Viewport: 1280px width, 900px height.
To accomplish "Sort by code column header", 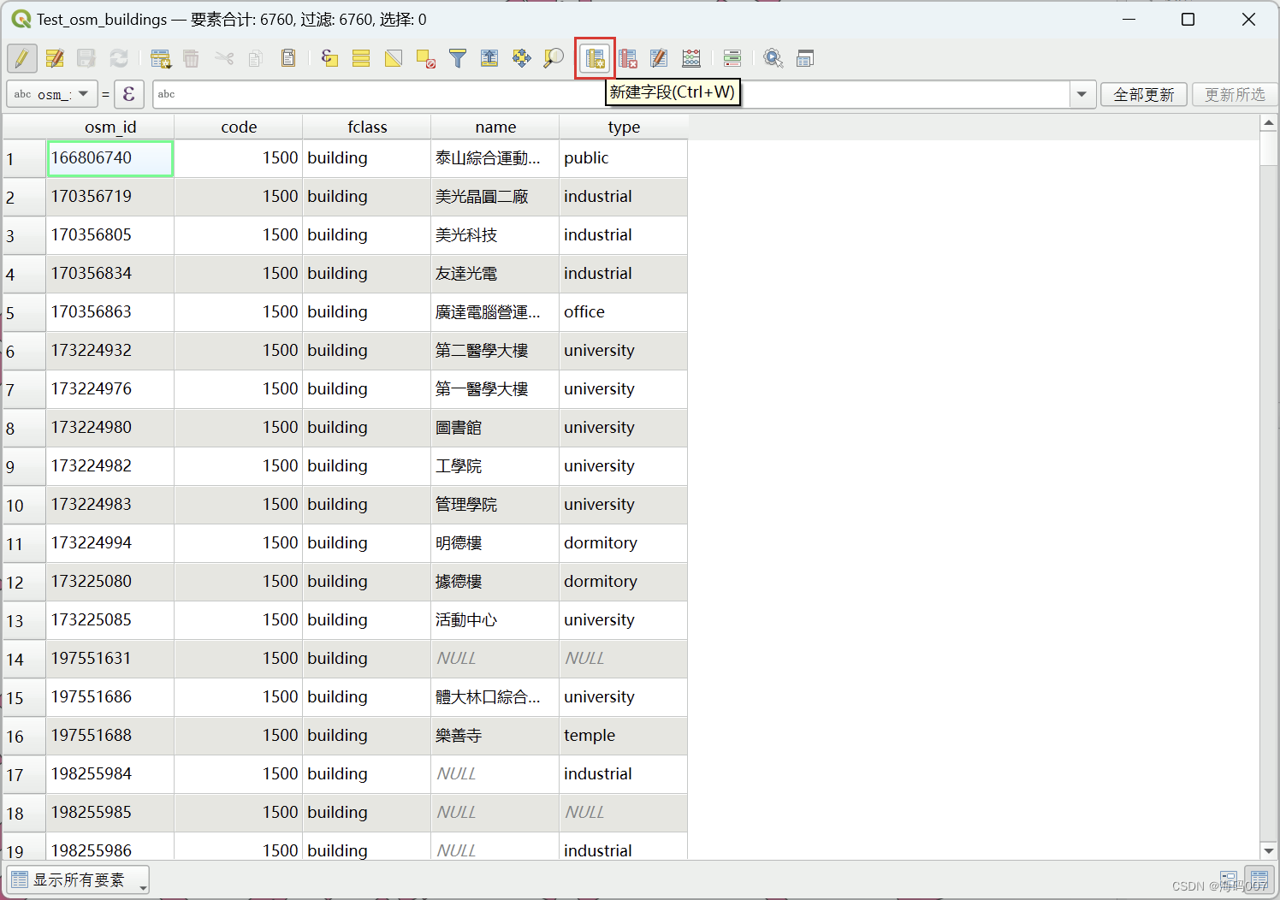I will (x=239, y=127).
